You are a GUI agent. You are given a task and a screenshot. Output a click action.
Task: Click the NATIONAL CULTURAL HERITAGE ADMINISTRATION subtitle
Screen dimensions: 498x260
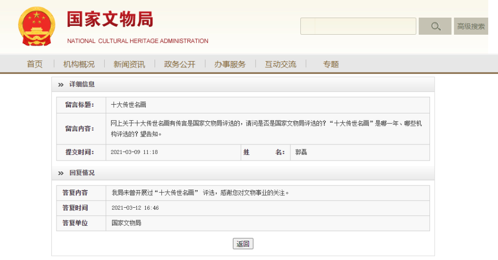click(x=137, y=41)
